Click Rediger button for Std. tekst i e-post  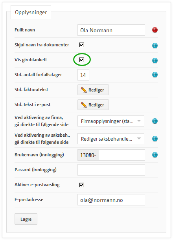[x=93, y=105]
